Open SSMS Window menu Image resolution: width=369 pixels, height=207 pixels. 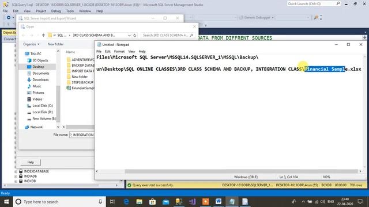pos(85,11)
